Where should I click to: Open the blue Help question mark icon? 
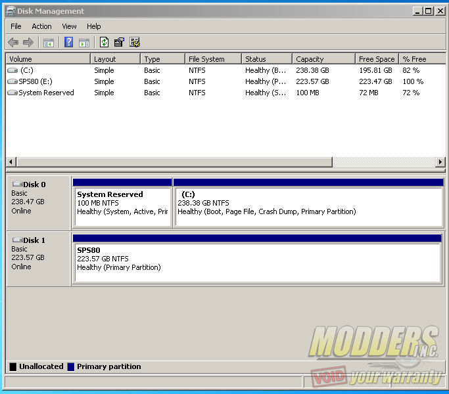(69, 42)
